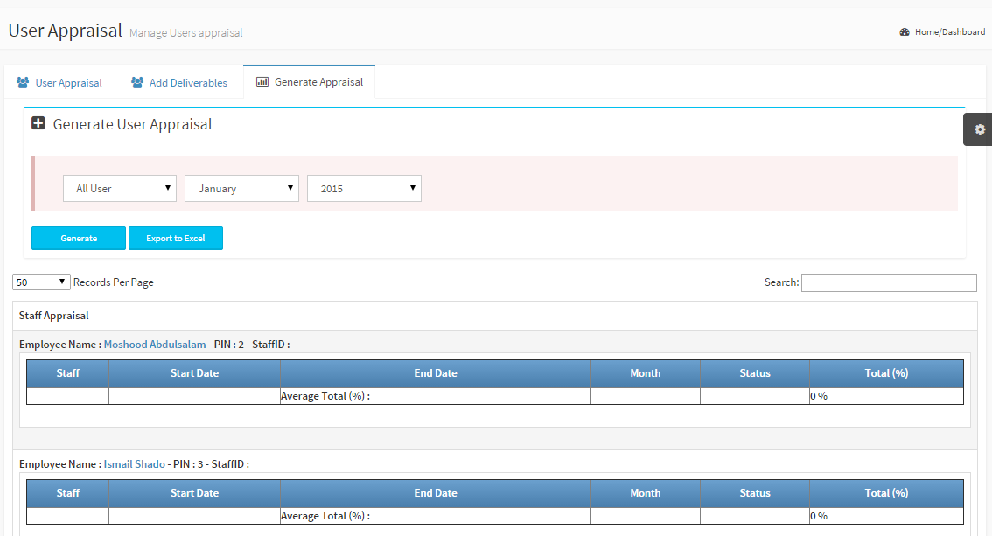Open Ismail Shado employee link
992x536 pixels.
point(134,464)
